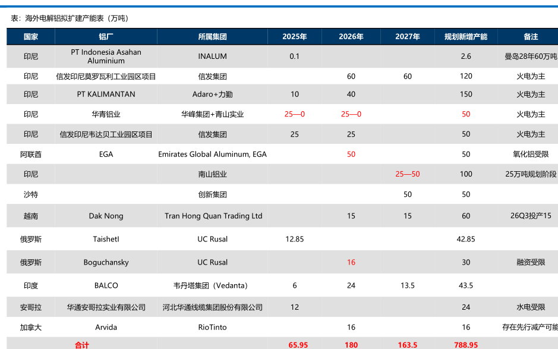Viewport: 558px width, 349px height.
Task: Click the Tran Hong Quan Trading Ltd cell
Action: (213, 216)
